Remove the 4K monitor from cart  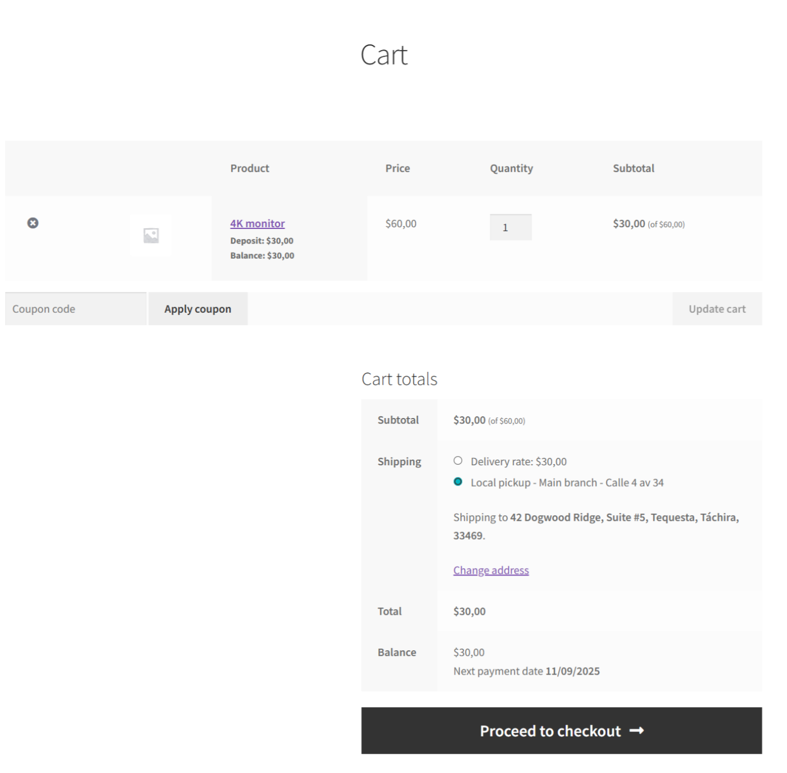click(33, 223)
